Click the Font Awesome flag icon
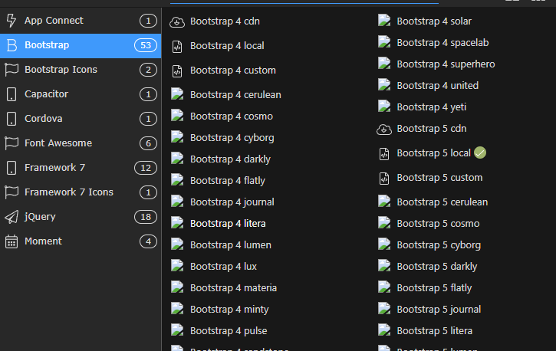The width and height of the screenshot is (556, 351). coord(12,143)
